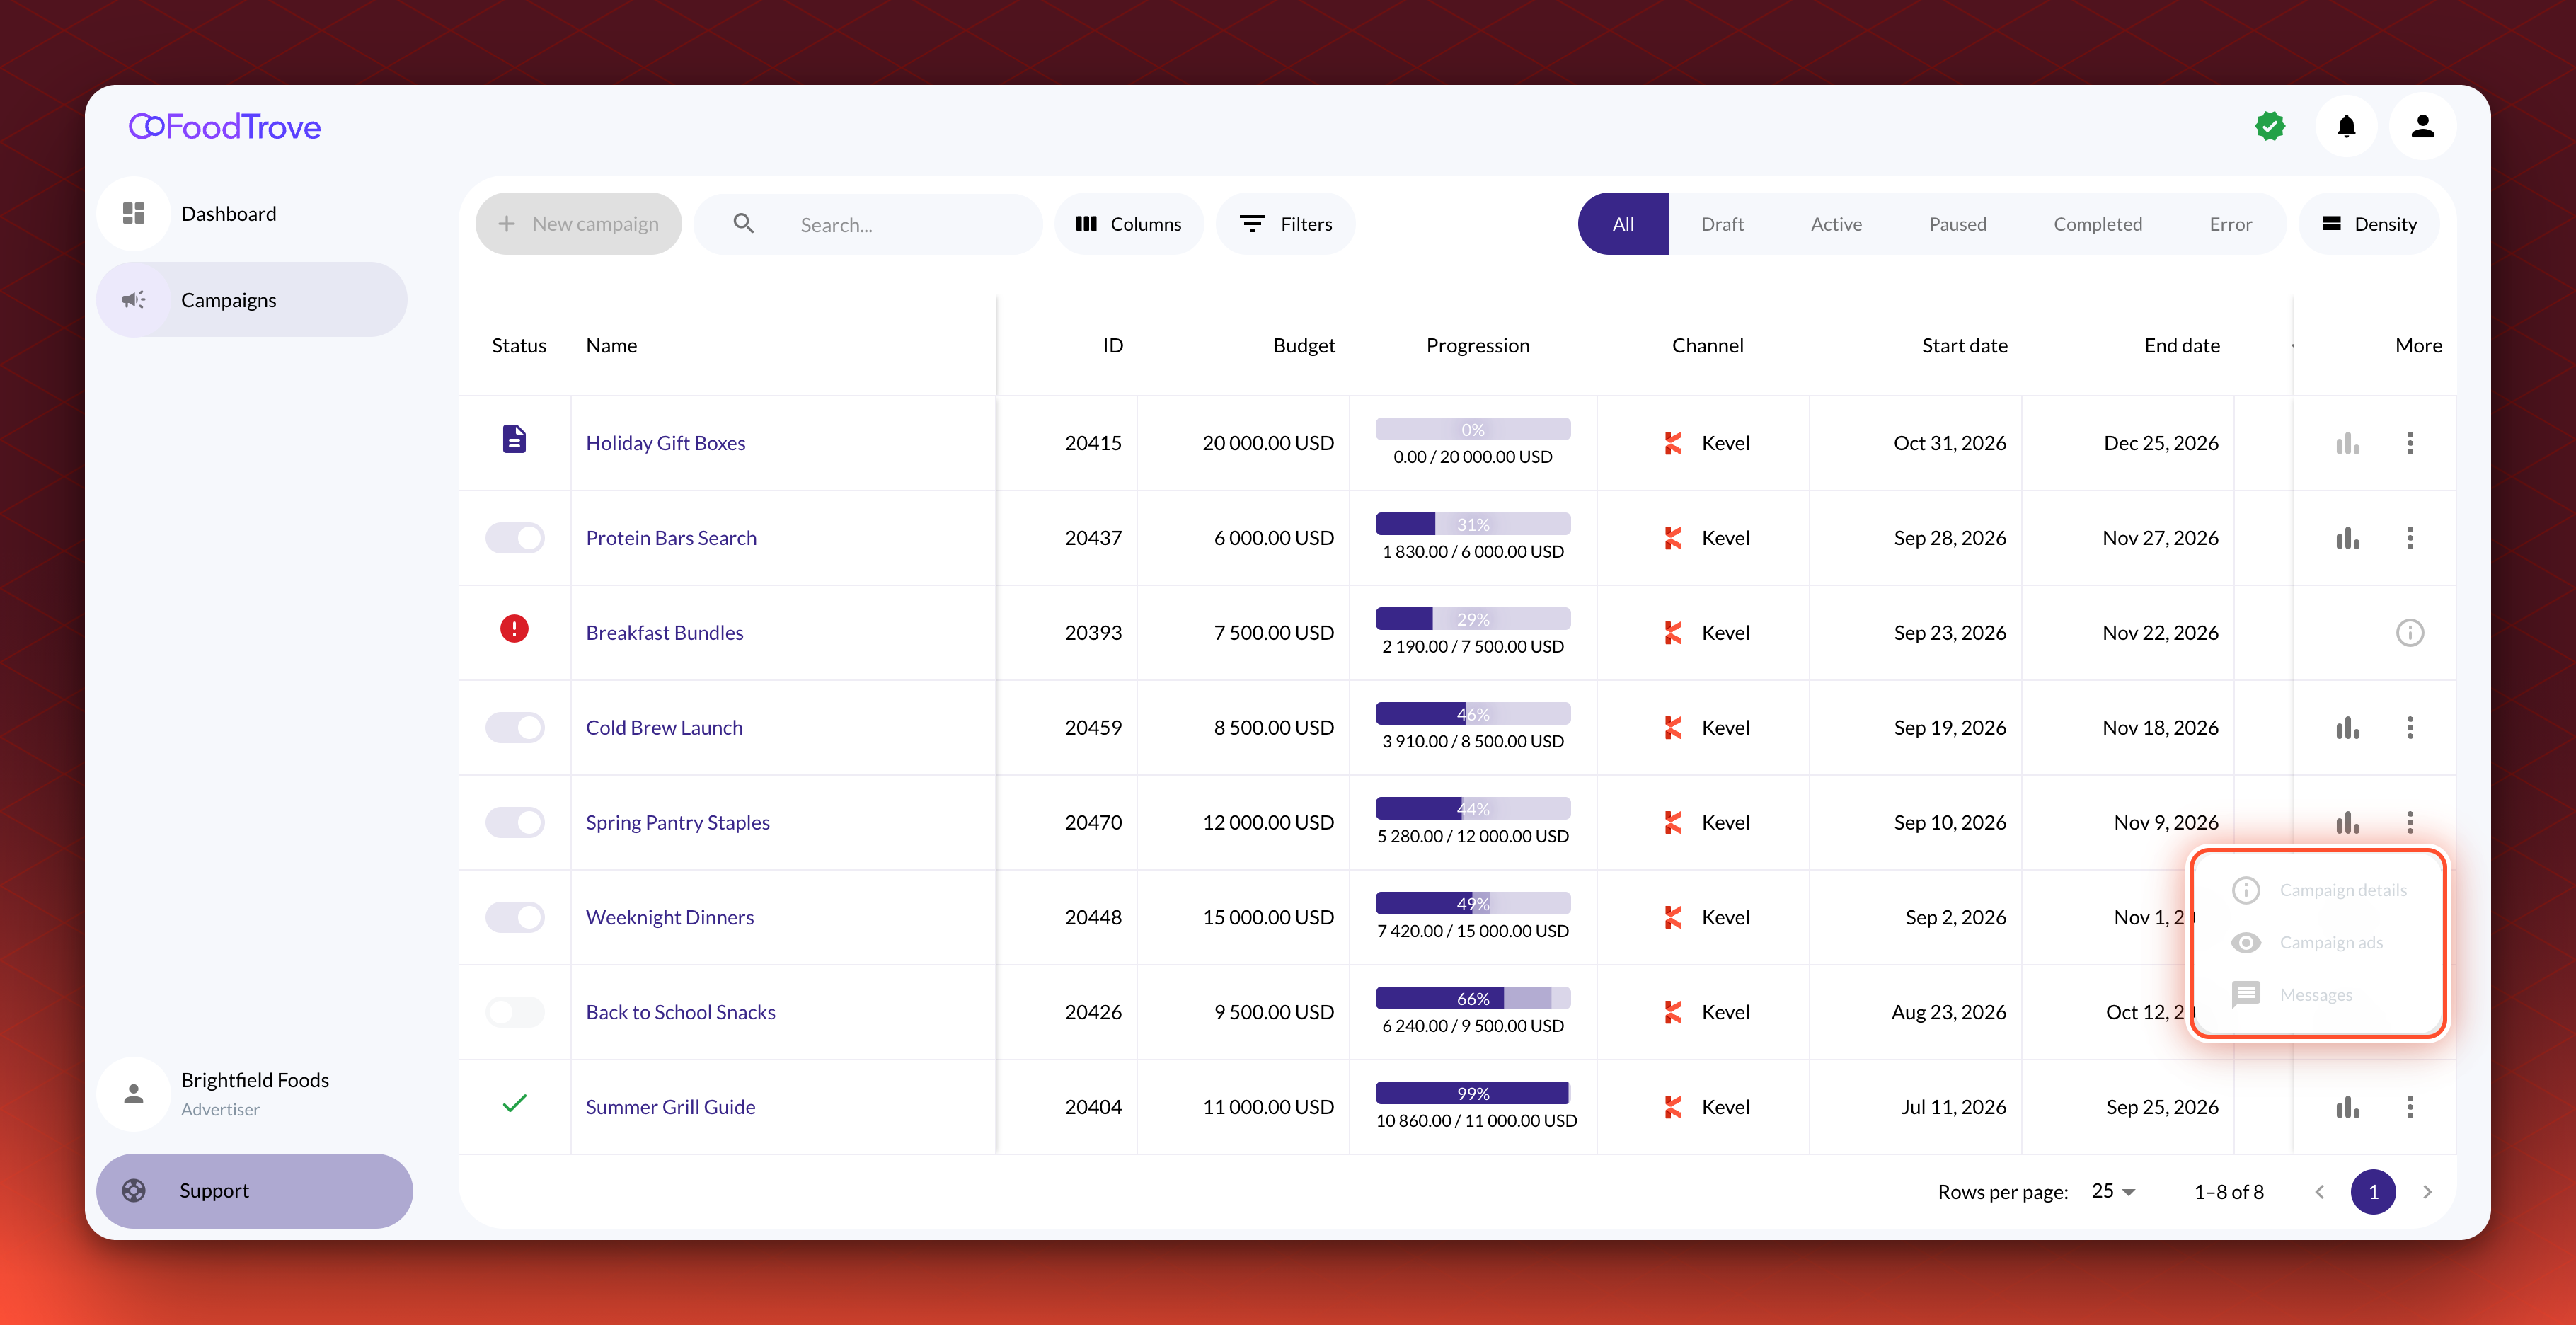Click the Kevel channel icon for Weeknight Dinners
The image size is (2576, 1325).
pyautogui.click(x=1673, y=917)
